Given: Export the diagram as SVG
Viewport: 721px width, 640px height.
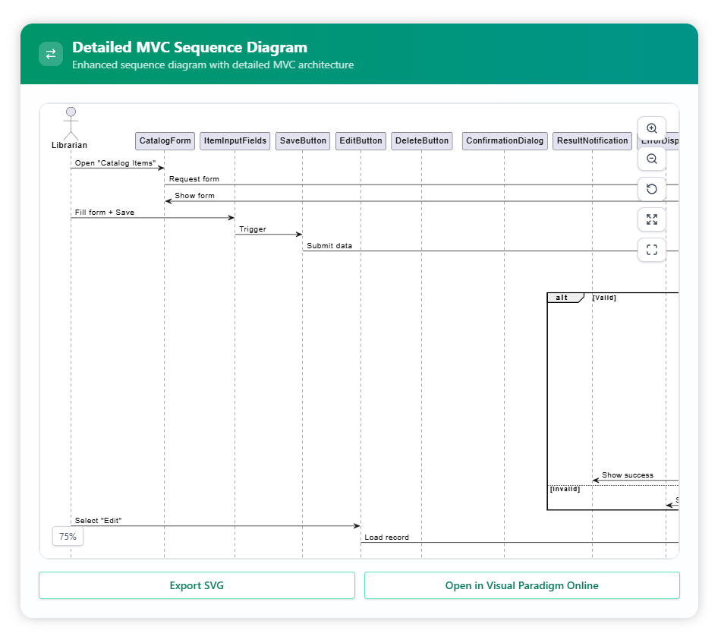Looking at the screenshot, I should pos(197,585).
